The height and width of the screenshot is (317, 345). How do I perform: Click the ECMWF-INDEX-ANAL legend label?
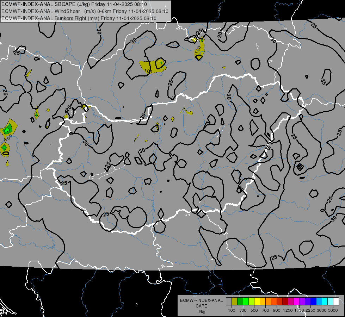(201, 300)
